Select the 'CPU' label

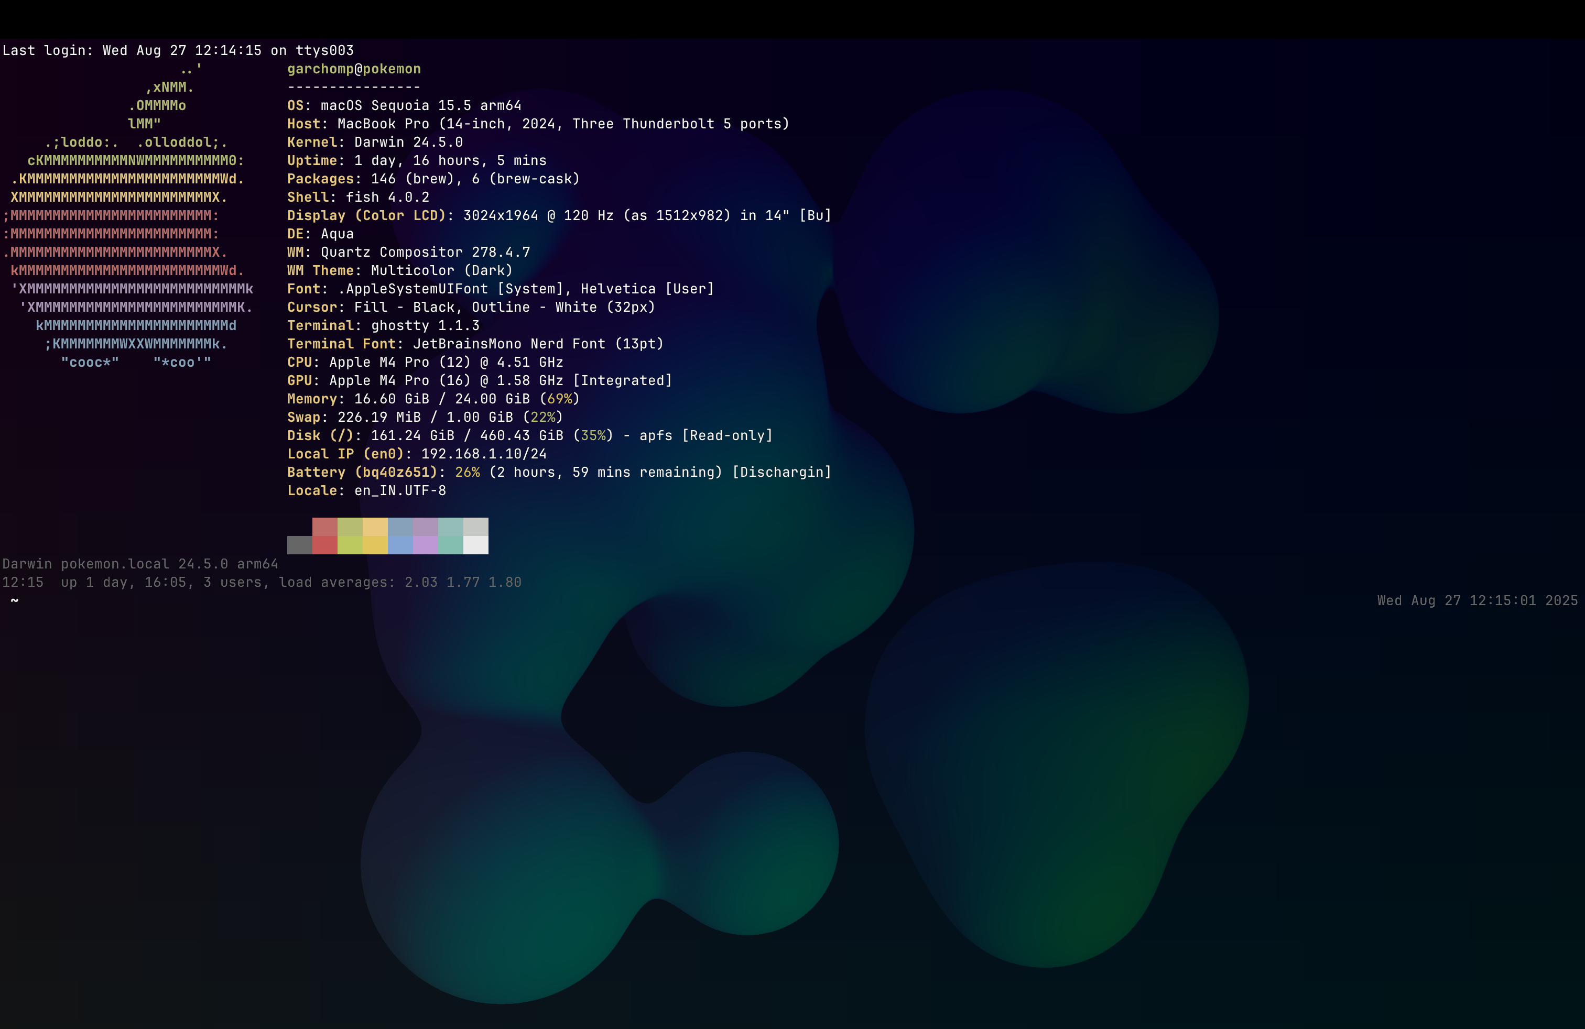[x=300, y=363]
